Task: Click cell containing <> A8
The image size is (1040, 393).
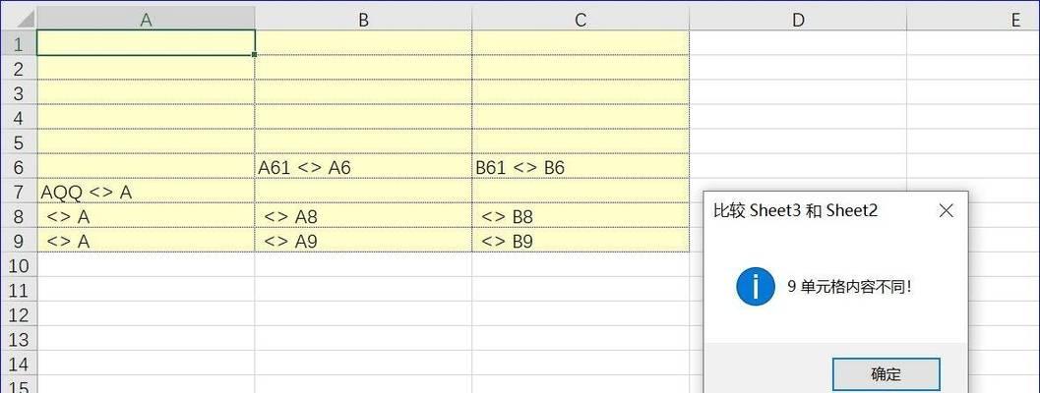Action: (363, 216)
